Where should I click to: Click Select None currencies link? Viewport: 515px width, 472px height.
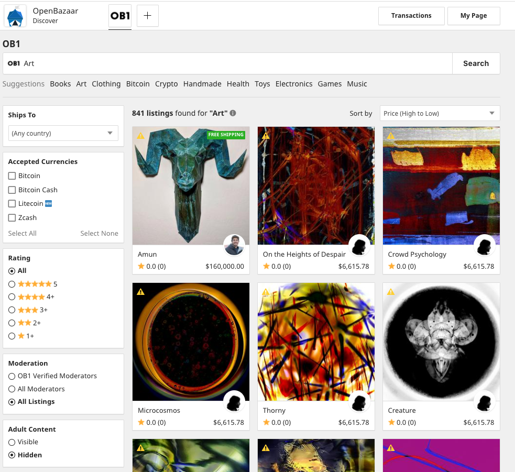[99, 234]
